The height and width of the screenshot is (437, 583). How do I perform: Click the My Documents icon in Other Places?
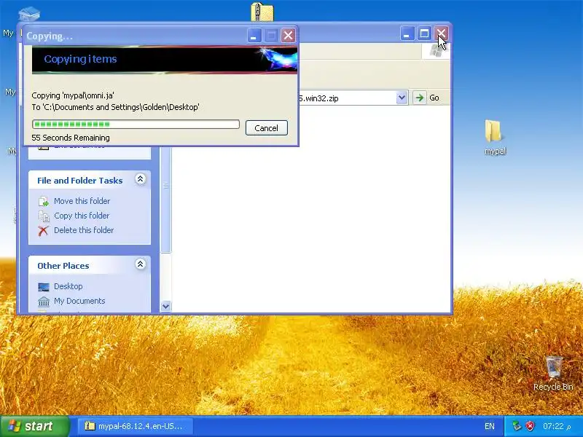44,302
